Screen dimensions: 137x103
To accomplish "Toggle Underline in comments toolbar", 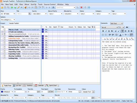I will pos(109,31).
